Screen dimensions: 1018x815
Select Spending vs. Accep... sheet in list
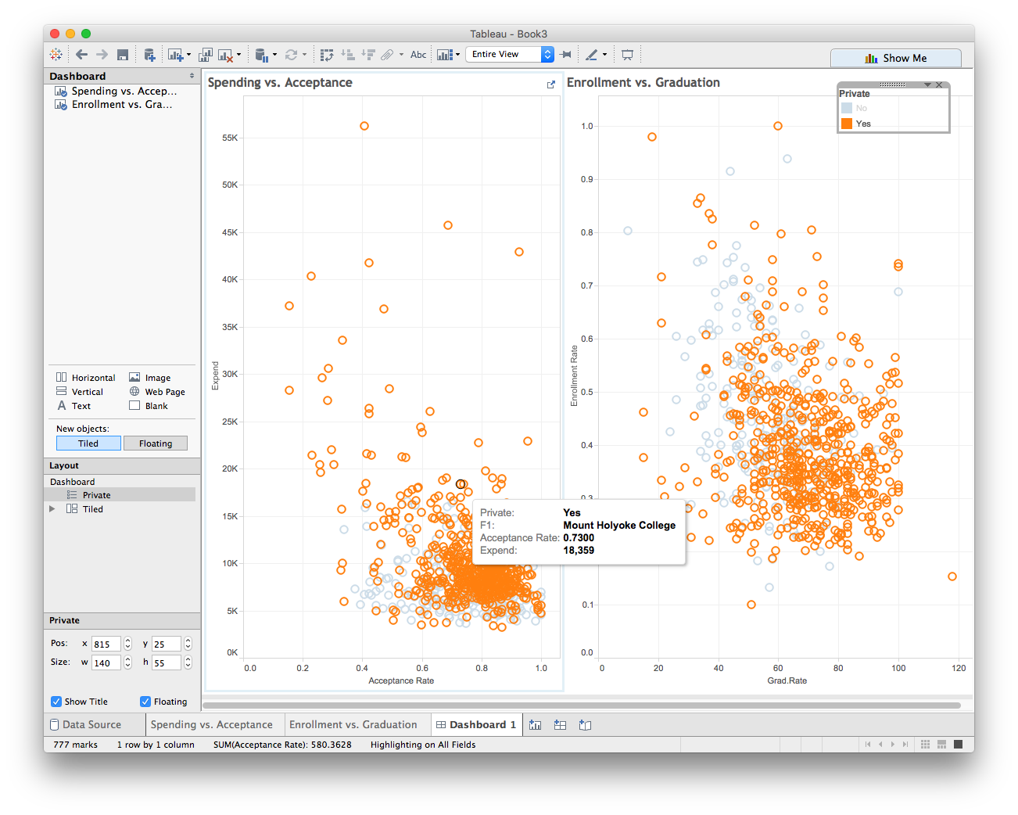point(116,92)
